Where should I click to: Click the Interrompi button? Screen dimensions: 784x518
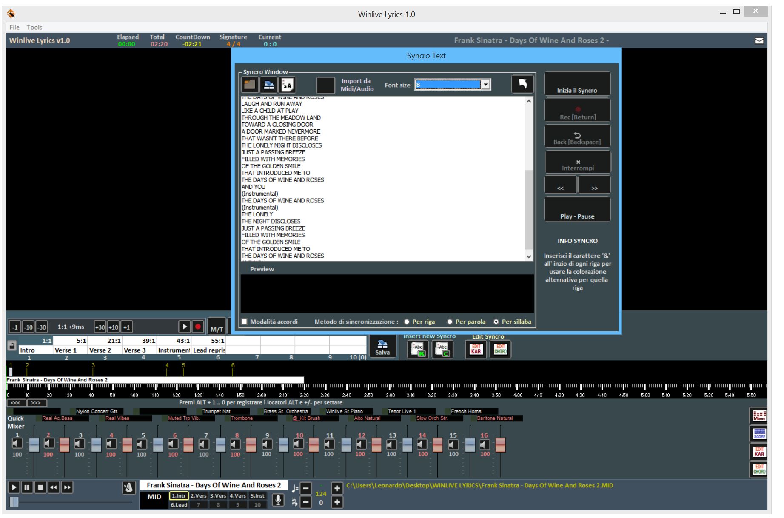click(577, 163)
